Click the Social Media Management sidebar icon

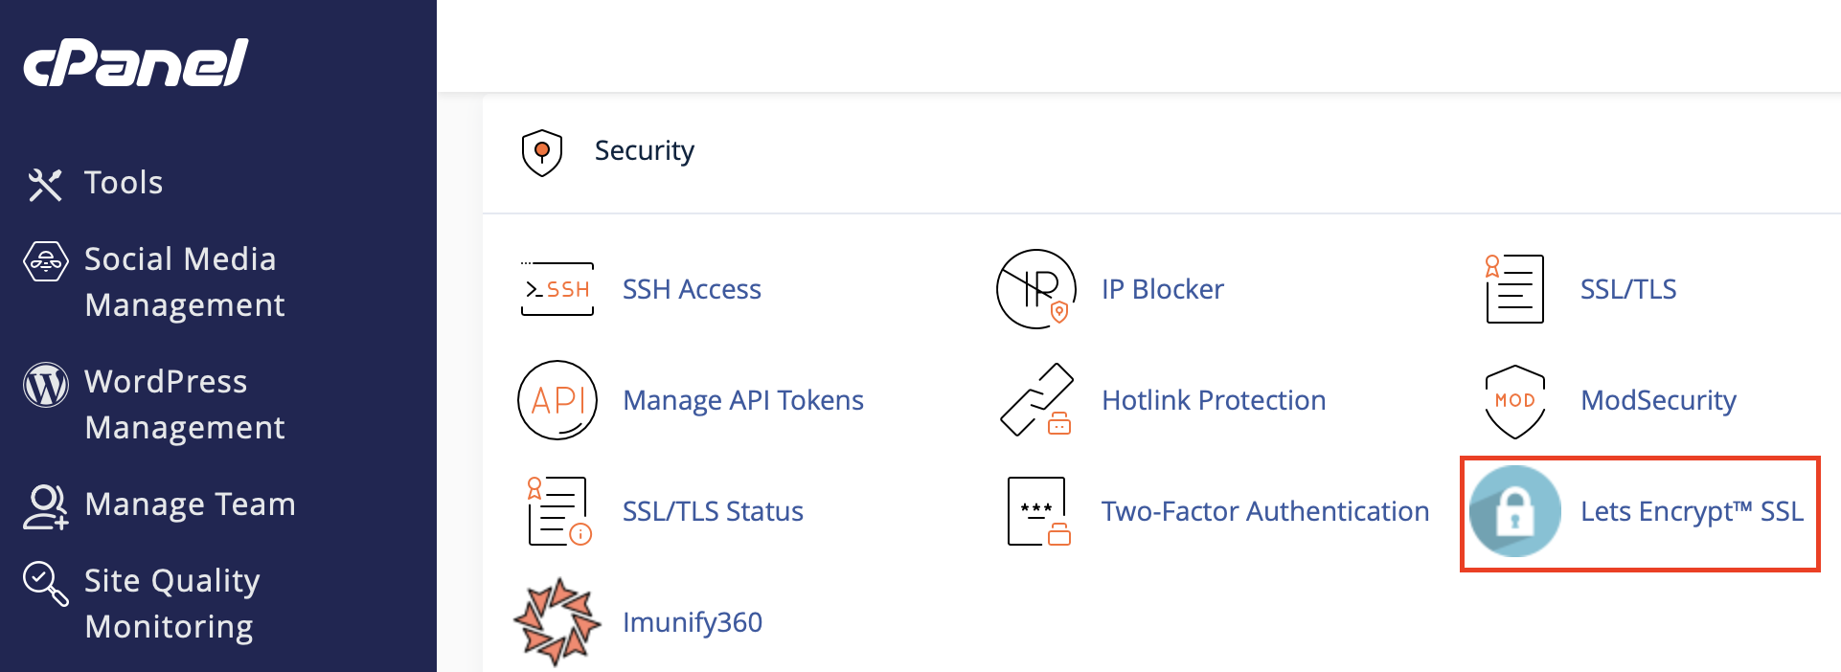46,261
